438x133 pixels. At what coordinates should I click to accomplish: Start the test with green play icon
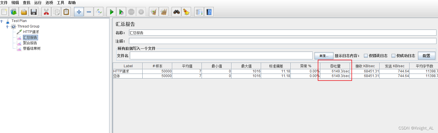[111, 12]
